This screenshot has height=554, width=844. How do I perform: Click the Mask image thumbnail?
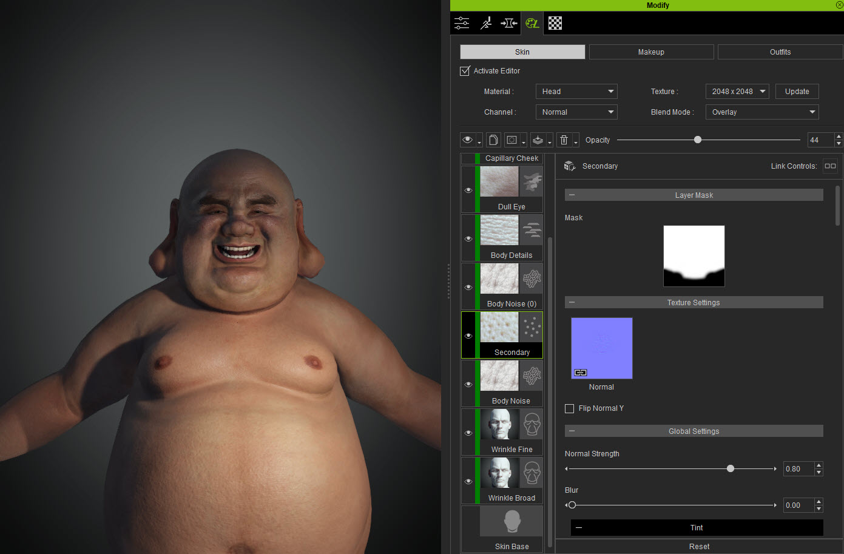(694, 256)
